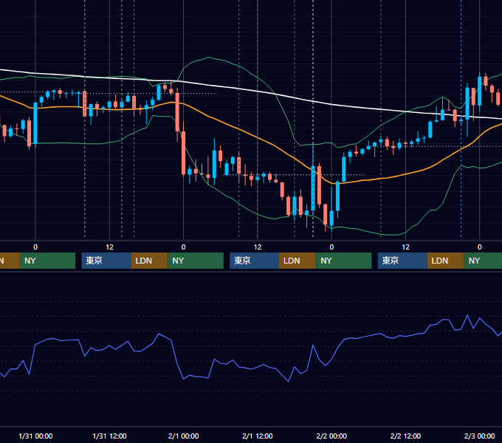
Task: Click the 1/31 12:00 time axis label
Action: point(109,436)
